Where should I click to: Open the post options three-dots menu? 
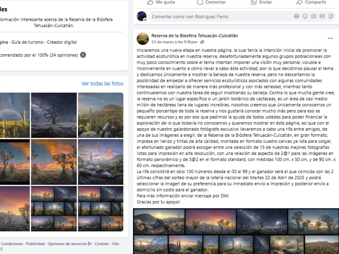pyautogui.click(x=330, y=39)
